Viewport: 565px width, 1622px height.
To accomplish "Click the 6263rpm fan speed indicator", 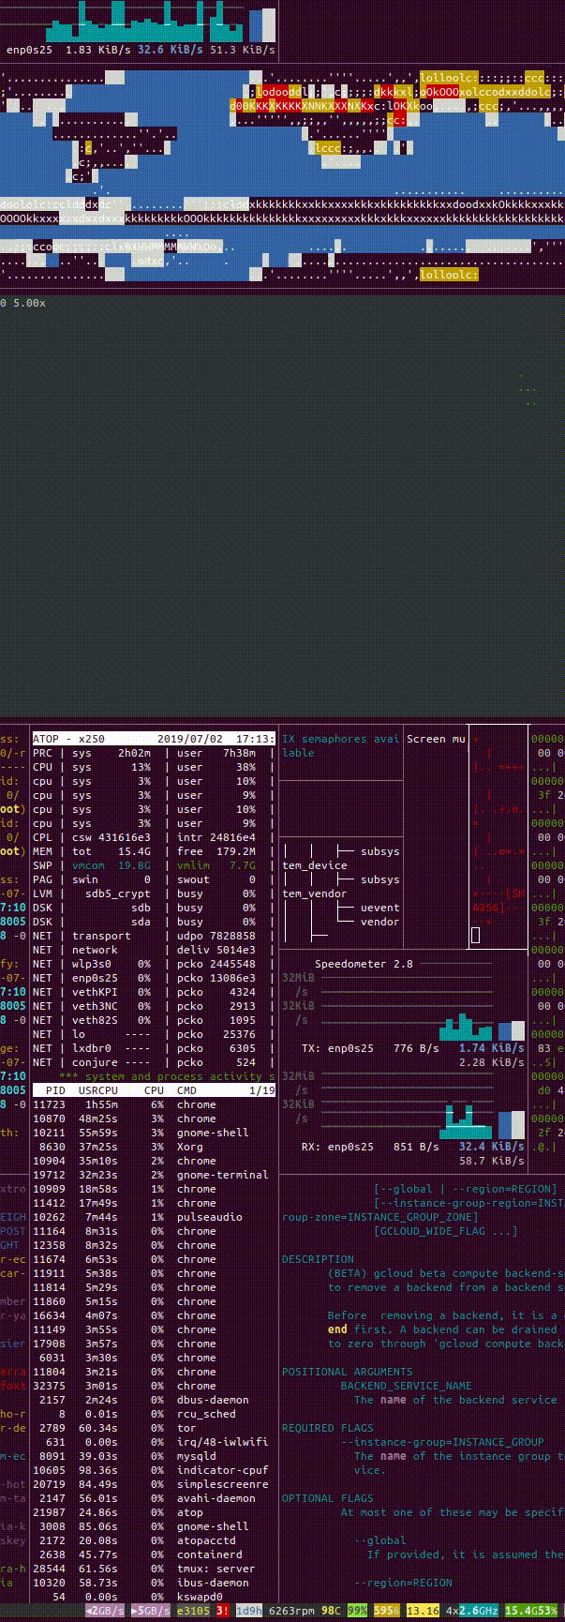I will coord(291,1611).
